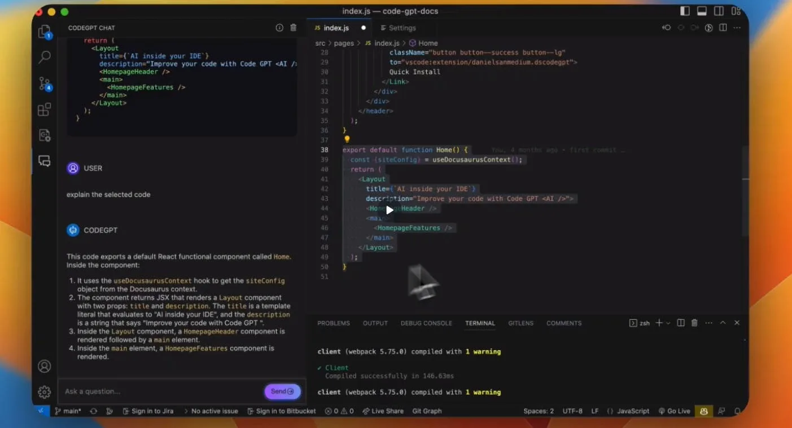Kill the terminal using trash icon
This screenshot has width=792, height=428.
pyautogui.click(x=694, y=323)
